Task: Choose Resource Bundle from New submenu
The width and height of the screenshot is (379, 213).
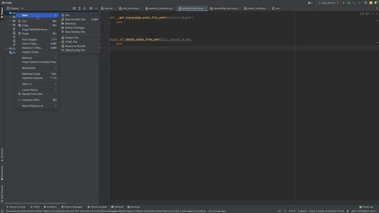Action: 80,46
